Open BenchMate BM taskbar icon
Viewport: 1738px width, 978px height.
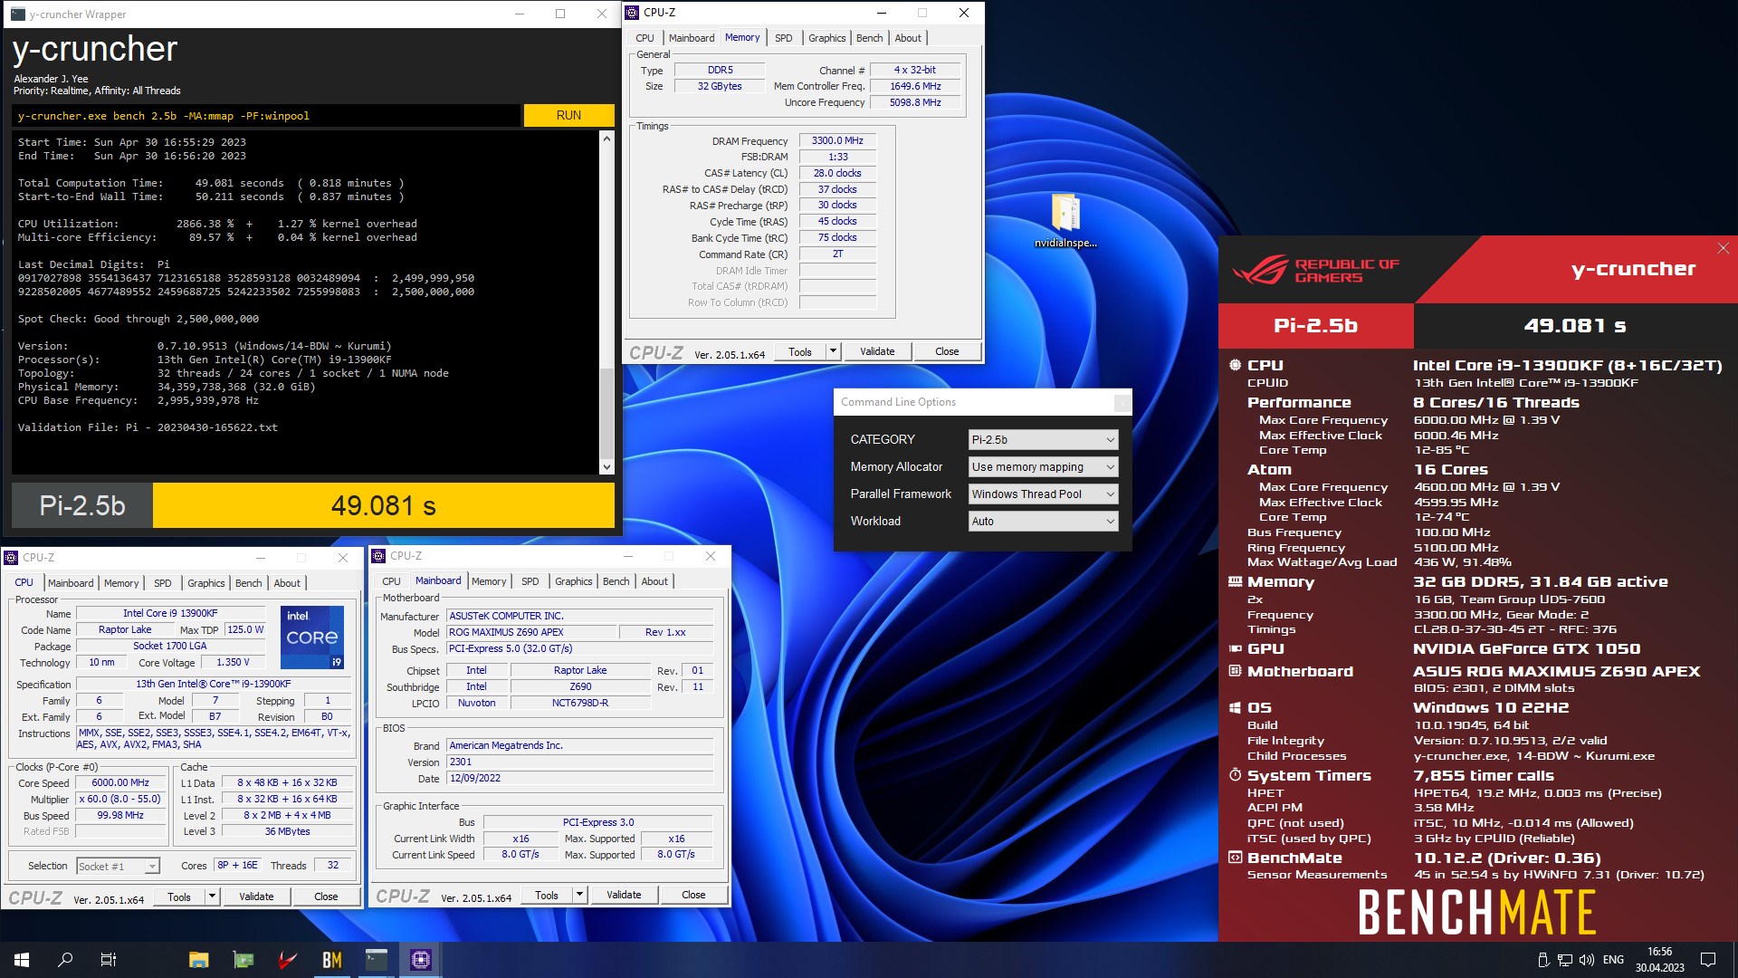[x=332, y=960]
